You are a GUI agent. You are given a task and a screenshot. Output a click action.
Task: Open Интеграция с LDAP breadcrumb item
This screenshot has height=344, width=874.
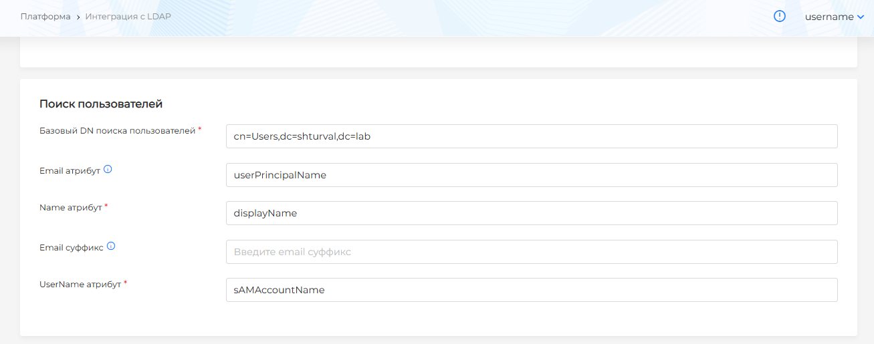coord(128,17)
